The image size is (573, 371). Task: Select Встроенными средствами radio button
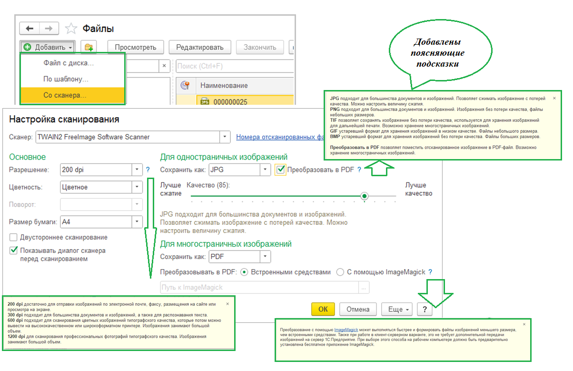tap(244, 272)
